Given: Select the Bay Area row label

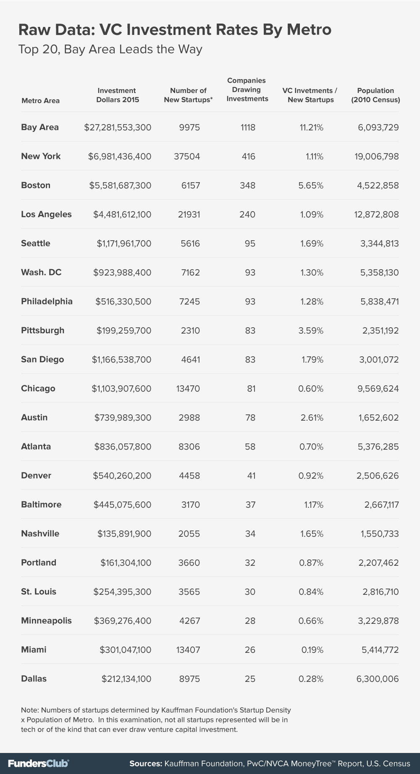Looking at the screenshot, I should coord(40,127).
